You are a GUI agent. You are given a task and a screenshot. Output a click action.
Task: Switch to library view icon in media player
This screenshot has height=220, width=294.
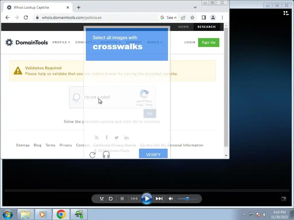coord(286,13)
